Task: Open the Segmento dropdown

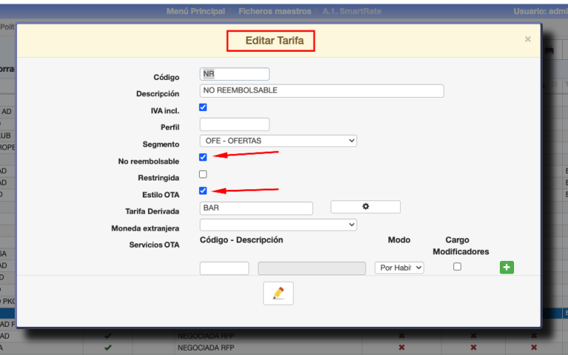Action: 278,141
